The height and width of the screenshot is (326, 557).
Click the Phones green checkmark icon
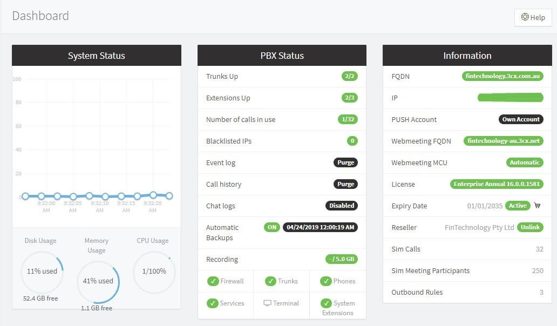point(325,281)
